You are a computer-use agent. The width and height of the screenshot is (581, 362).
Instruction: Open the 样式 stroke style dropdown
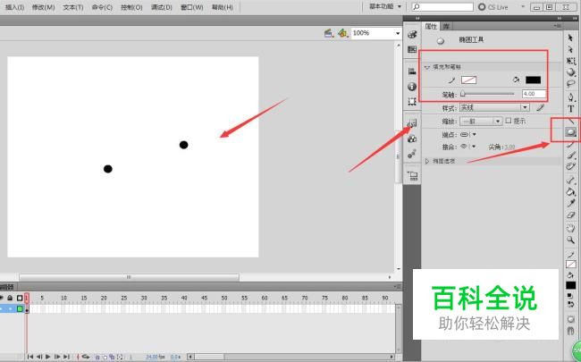(494, 107)
